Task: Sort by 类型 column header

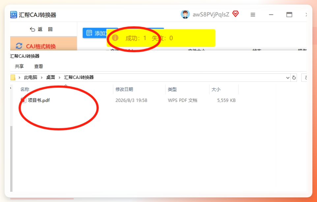Action: coord(172,89)
